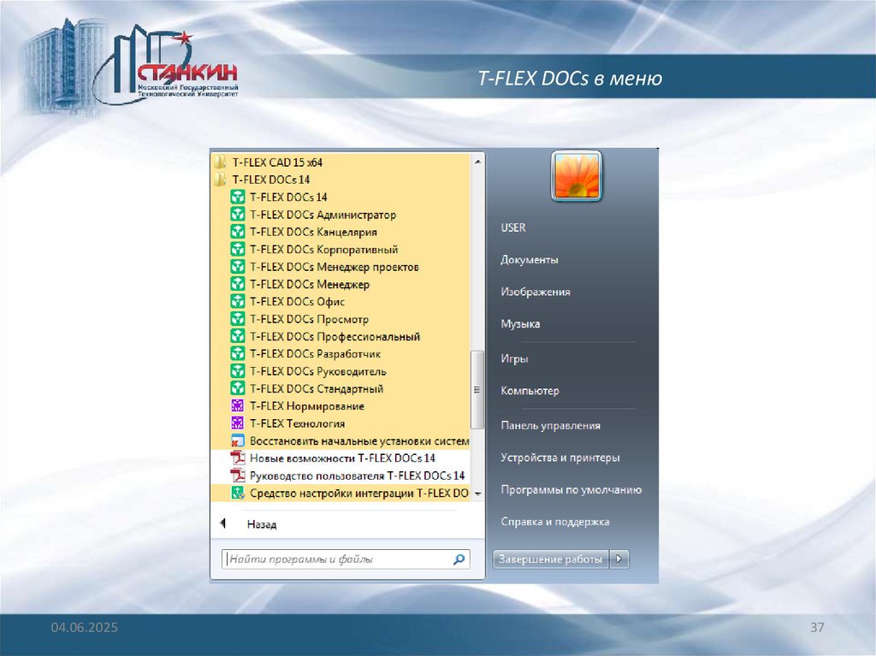Click the green icon of T-FLEX DOCs 14 program
Screen dimensions: 876x656
click(238, 197)
